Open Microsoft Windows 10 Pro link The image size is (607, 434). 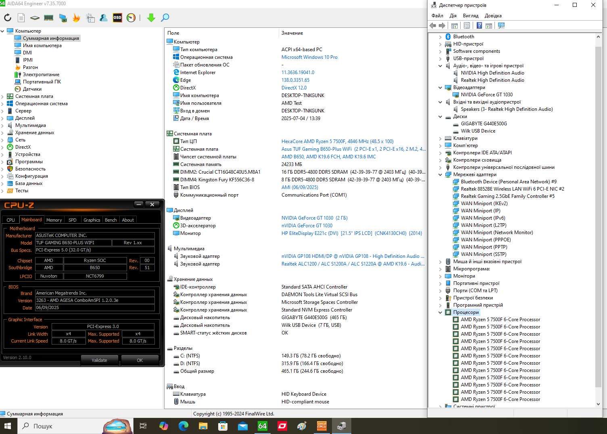pos(309,57)
